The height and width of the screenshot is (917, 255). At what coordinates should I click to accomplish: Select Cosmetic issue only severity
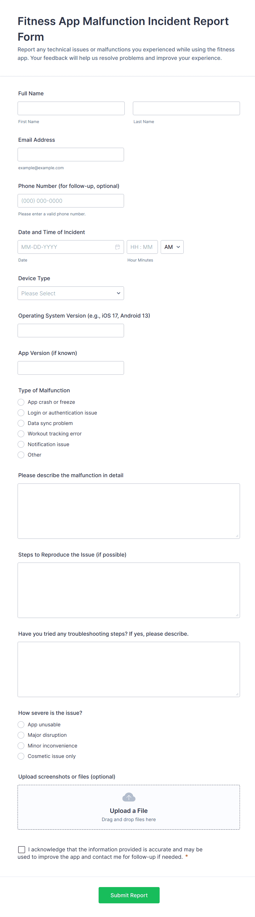point(21,756)
